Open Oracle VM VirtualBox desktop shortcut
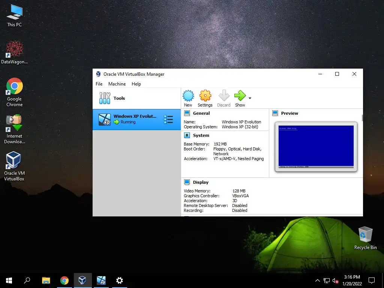 14,166
